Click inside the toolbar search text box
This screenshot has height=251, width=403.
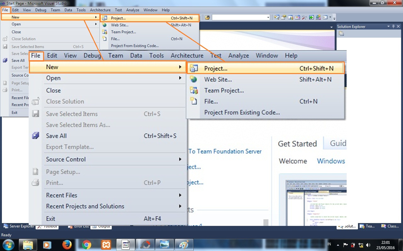pyautogui.click(x=239, y=17)
